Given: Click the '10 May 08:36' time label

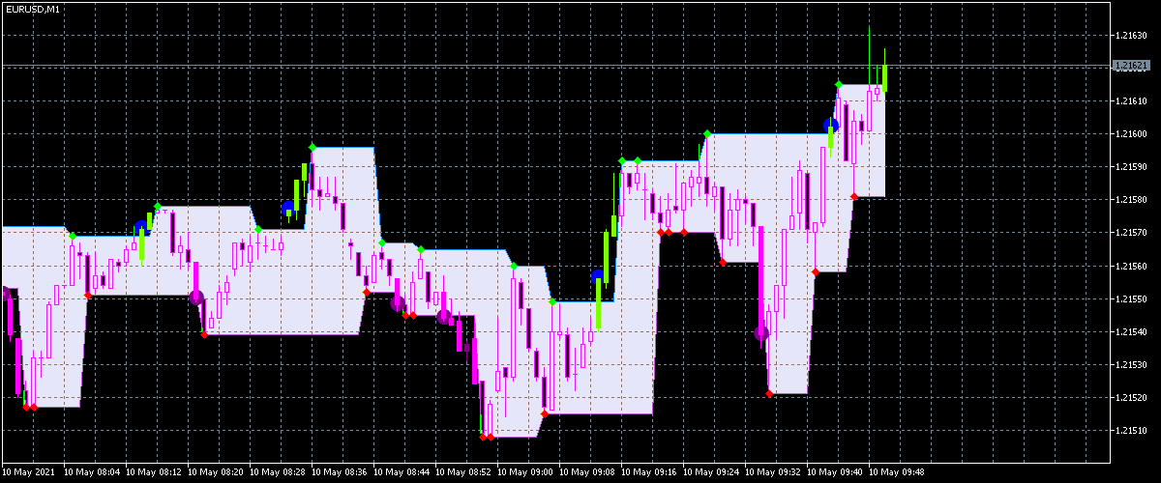Looking at the screenshot, I should coord(340,473).
